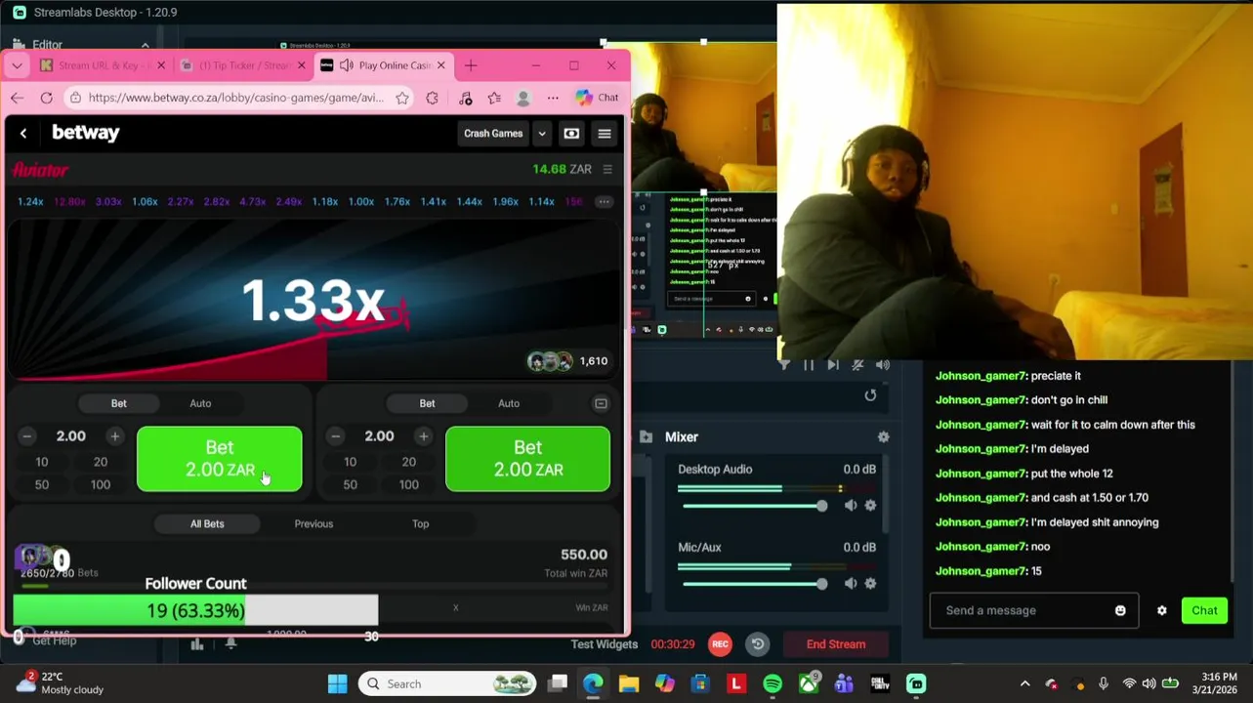This screenshot has width=1253, height=703.
Task: Show full round history with ellipsis button
Action: 604,201
